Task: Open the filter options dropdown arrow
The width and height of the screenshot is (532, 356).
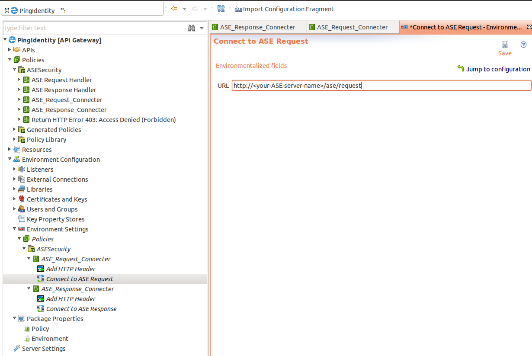Action: click(x=202, y=29)
